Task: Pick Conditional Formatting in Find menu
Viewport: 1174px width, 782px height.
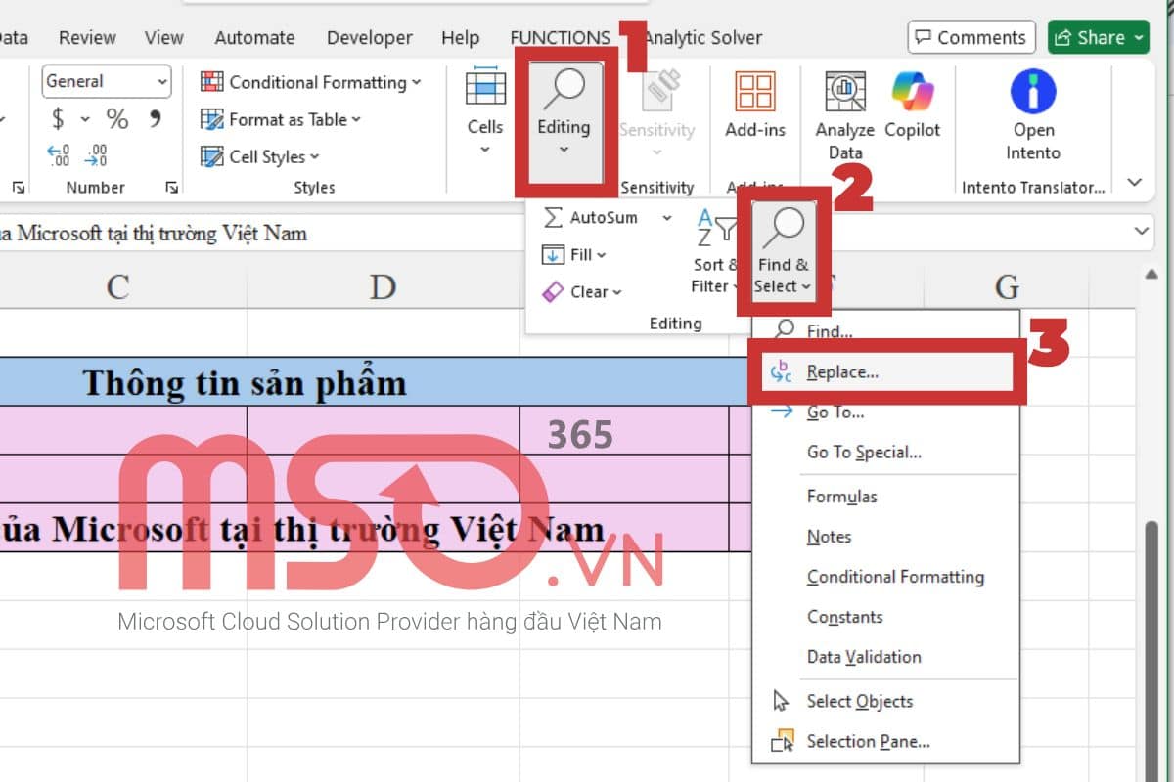Action: tap(887, 577)
